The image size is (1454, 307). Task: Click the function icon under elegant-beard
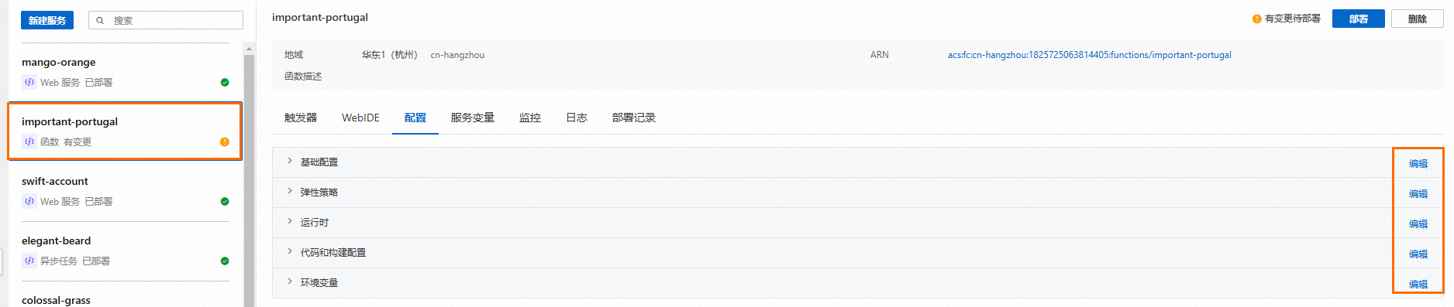pos(29,261)
